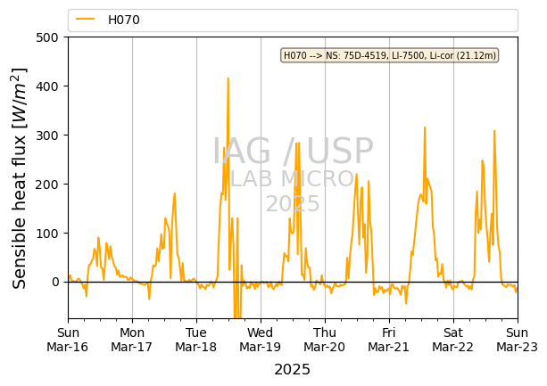The image size is (547, 386).
Task: Click the 2025 x-axis title
Action: click(293, 370)
